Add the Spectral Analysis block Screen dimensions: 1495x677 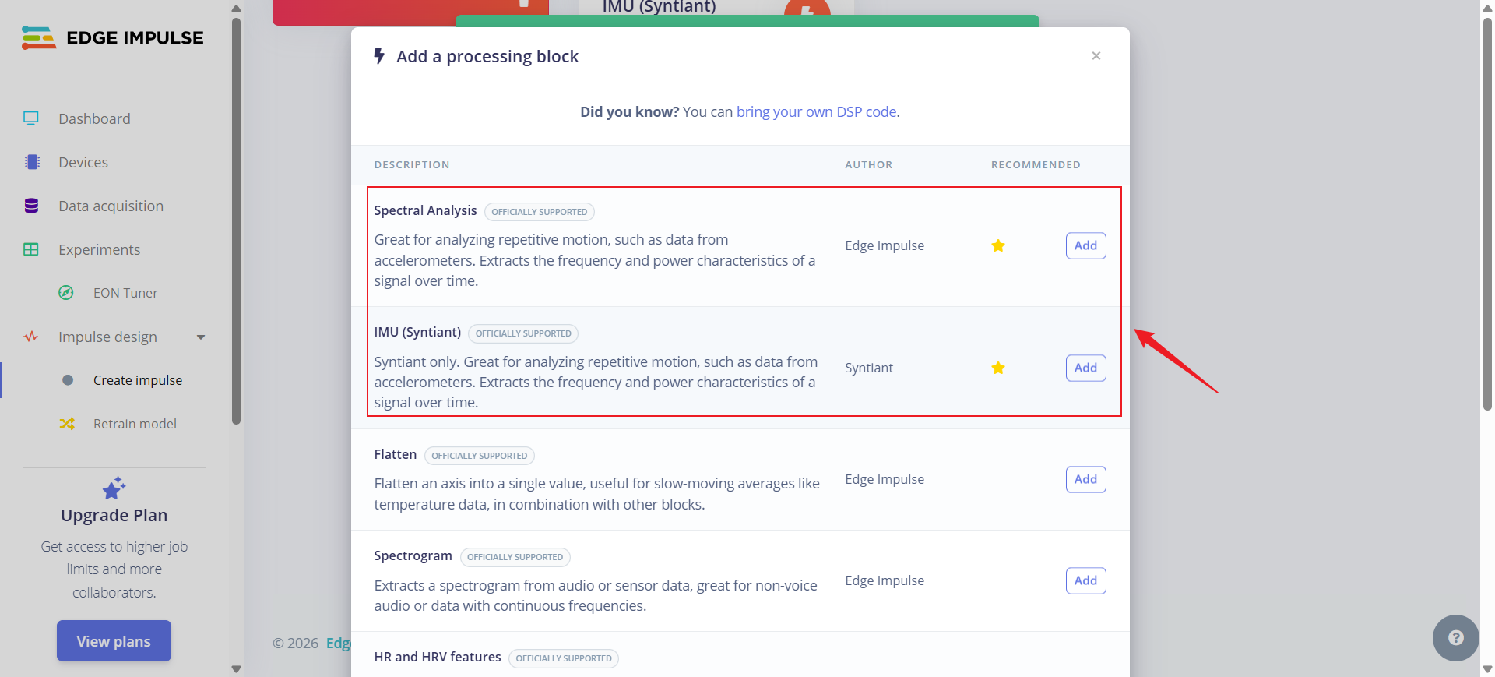[x=1085, y=245]
